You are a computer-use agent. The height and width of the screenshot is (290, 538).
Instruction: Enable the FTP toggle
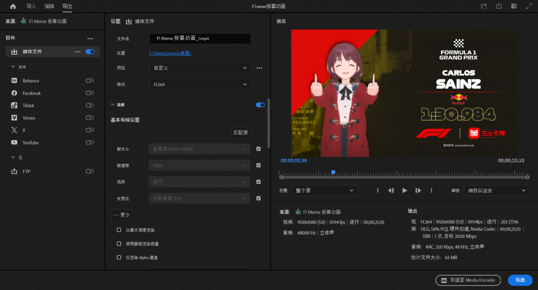click(90, 171)
